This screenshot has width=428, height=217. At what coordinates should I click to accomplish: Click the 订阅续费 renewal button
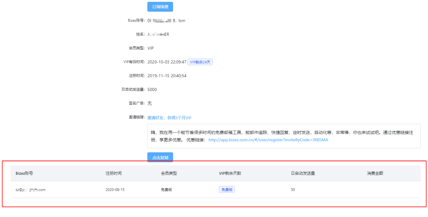pos(160,7)
